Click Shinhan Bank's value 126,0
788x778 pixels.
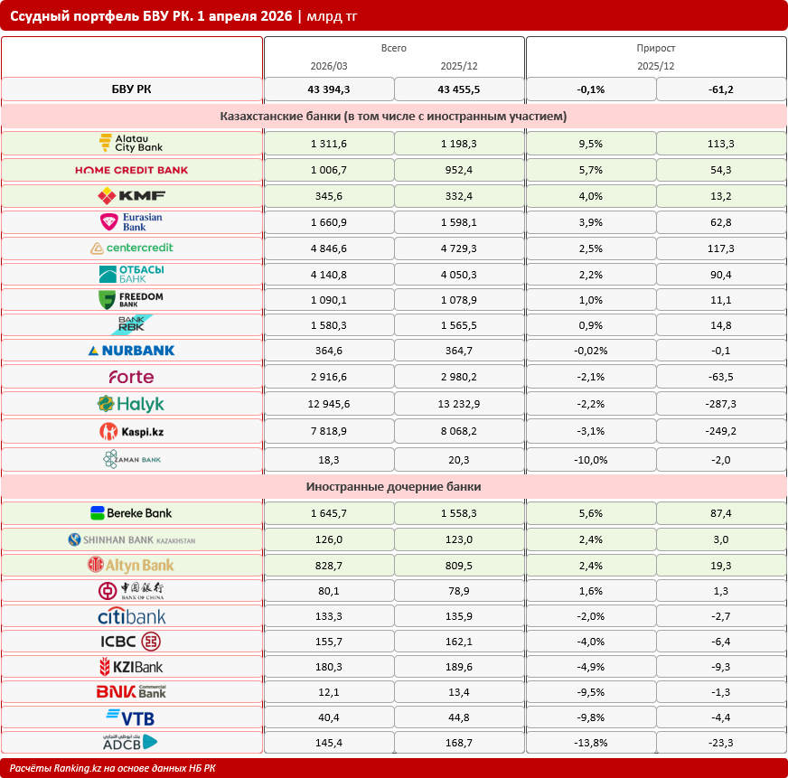[x=329, y=539]
